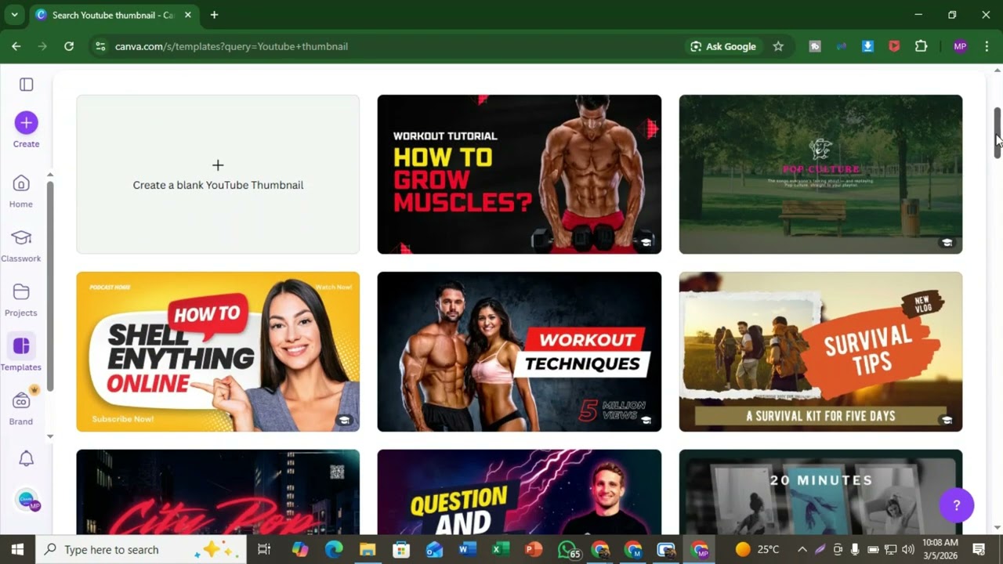Open the Windows Start menu
This screenshot has height=564, width=1003.
(17, 549)
